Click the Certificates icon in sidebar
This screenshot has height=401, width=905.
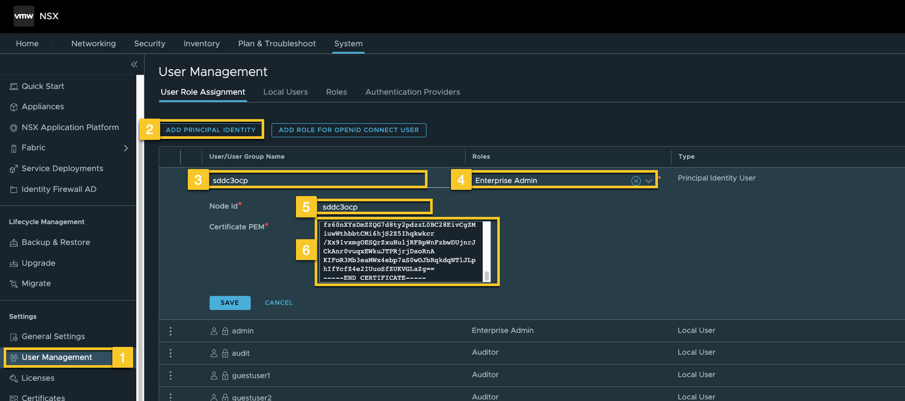click(14, 398)
